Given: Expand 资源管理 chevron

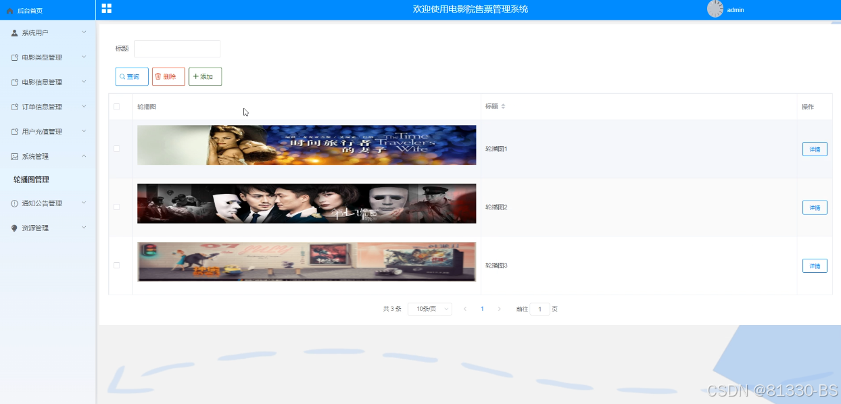Looking at the screenshot, I should 84,228.
